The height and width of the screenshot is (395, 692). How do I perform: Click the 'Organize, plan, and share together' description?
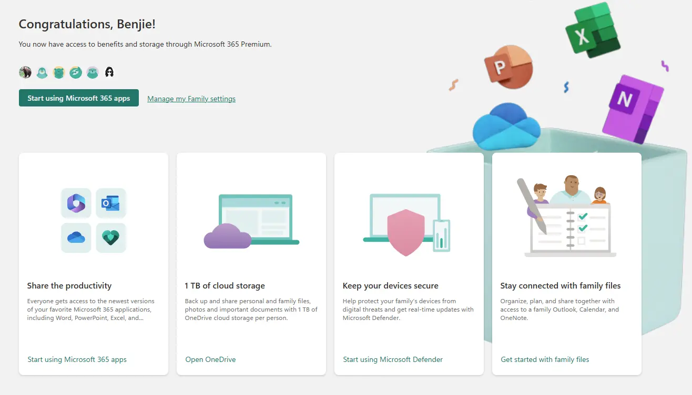pyautogui.click(x=559, y=309)
